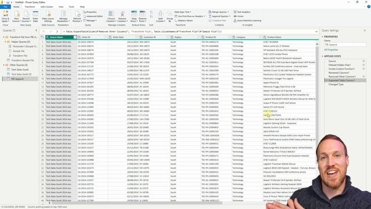This screenshot has height=209, width=371.
Task: Click the Enter Data icon
Action: [x=35, y=16]
